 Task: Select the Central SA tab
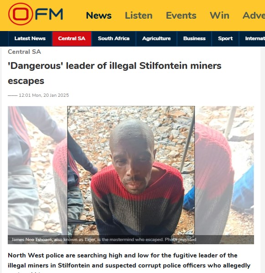click(x=72, y=38)
